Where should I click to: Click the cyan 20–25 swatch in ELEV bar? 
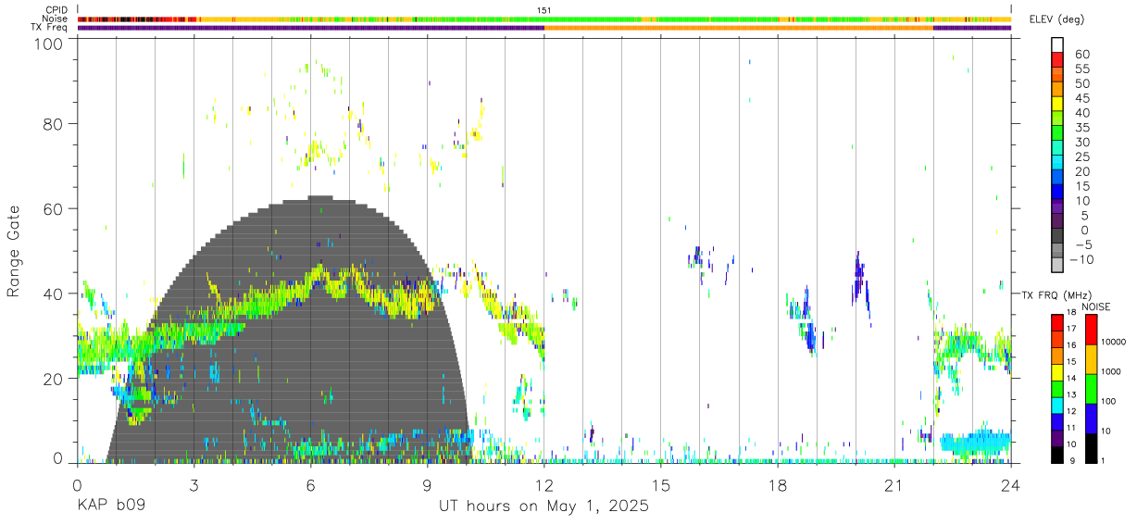[x=1057, y=162]
